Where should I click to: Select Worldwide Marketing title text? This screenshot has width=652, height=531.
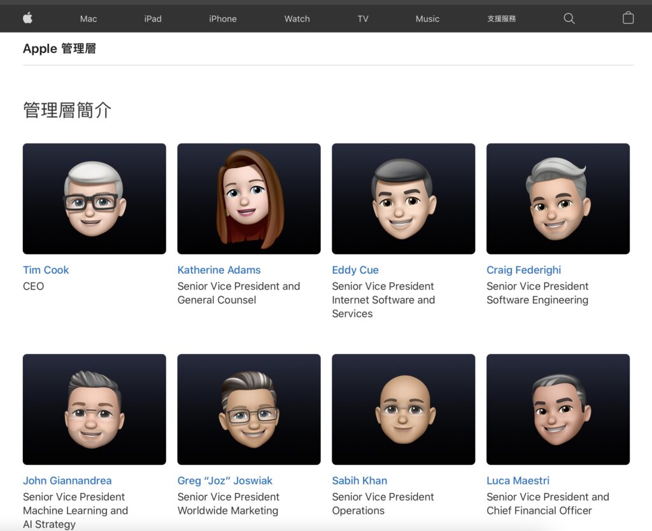pos(228,511)
